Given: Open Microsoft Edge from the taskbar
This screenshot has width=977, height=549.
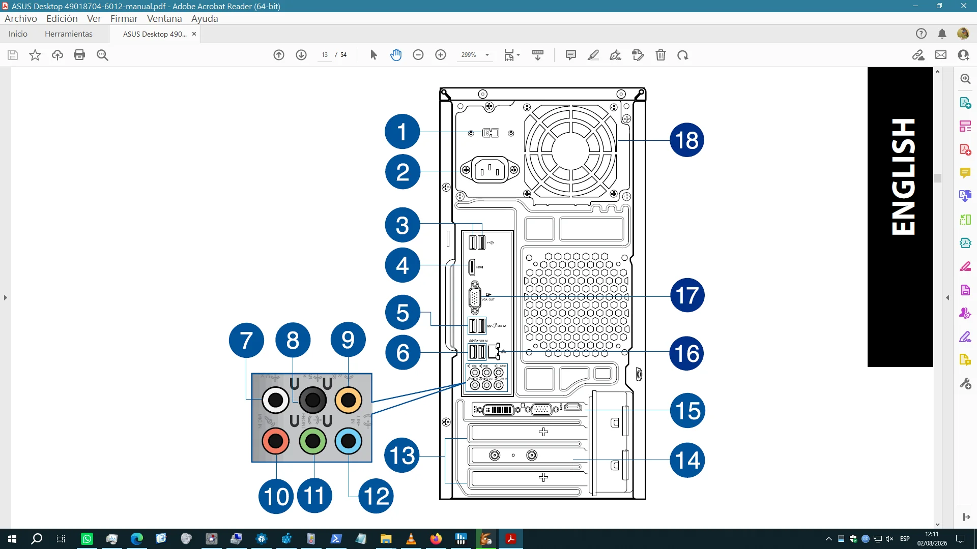Looking at the screenshot, I should coord(136,539).
